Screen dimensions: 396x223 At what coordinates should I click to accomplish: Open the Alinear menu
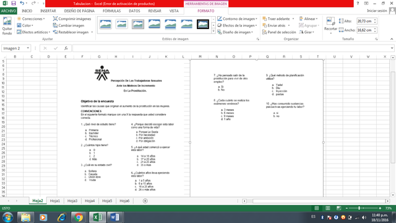(308, 19)
